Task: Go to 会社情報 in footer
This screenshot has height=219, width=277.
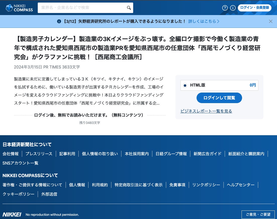Action: pos(11,154)
